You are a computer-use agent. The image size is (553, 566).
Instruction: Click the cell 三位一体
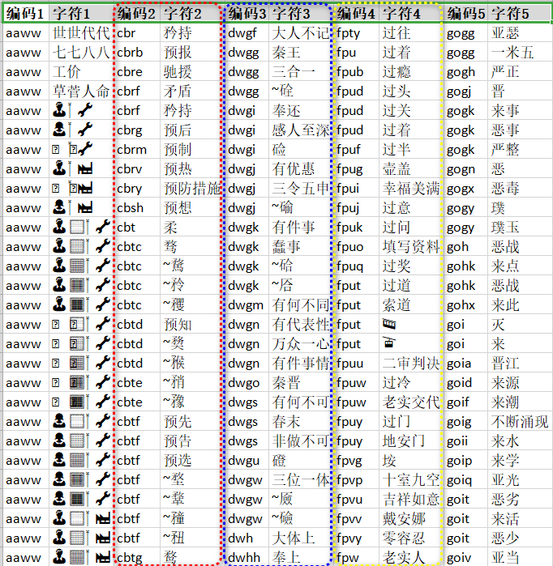[x=301, y=480]
